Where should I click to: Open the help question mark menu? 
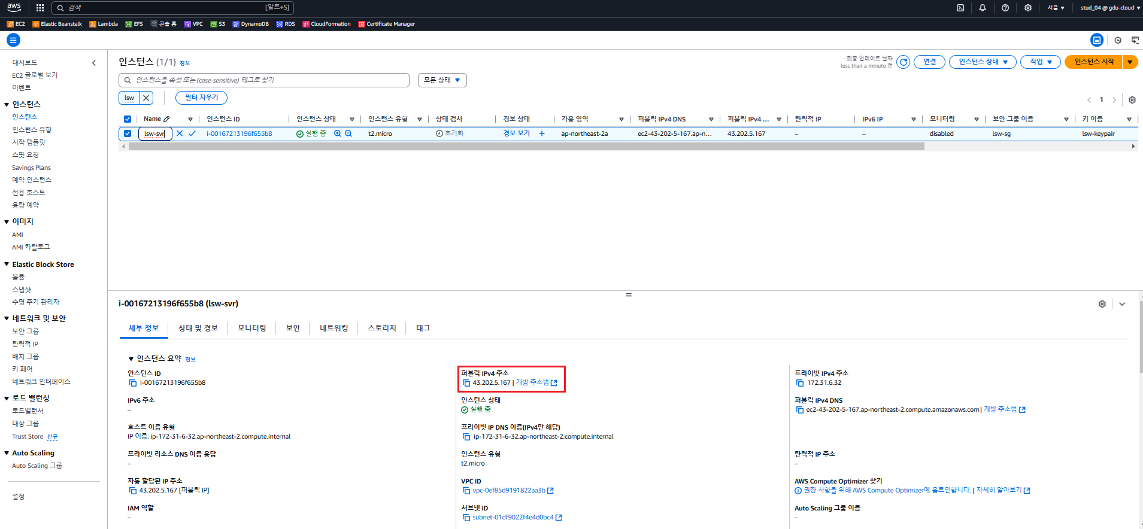(1005, 8)
